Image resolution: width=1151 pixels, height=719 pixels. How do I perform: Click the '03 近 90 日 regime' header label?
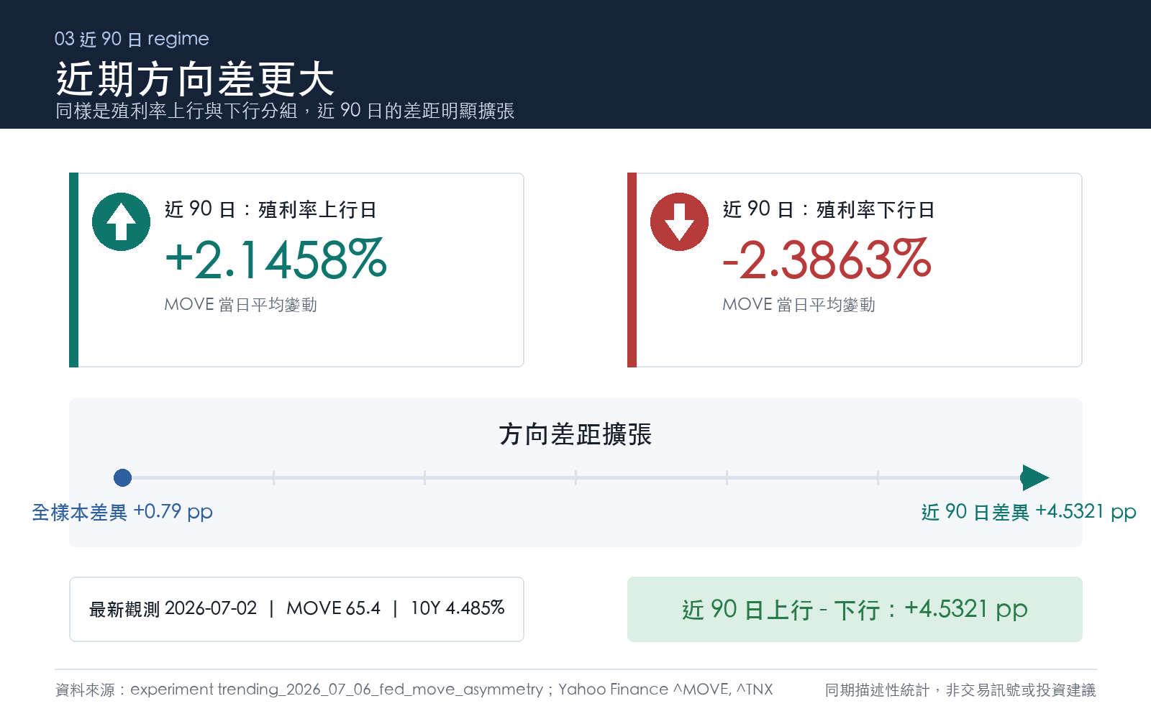[x=132, y=39]
